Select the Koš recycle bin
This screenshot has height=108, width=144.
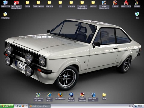(x=137, y=15)
